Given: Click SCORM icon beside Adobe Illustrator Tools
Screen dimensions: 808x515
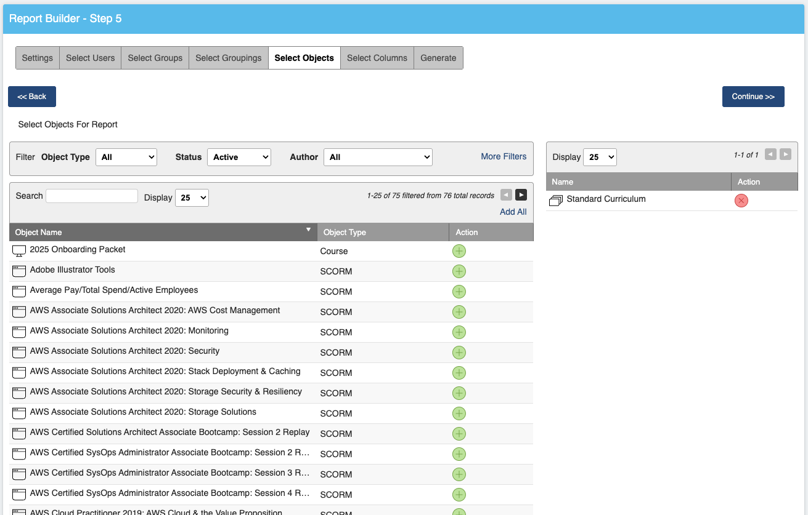Looking at the screenshot, I should click(x=19, y=271).
